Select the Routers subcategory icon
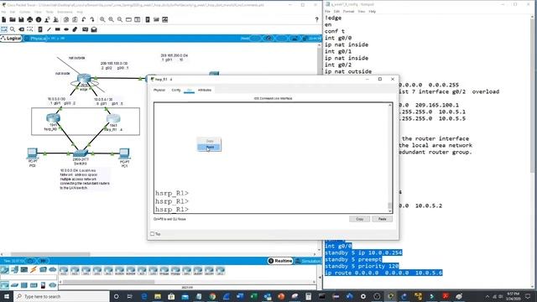This screenshot has height=302, width=537. coord(5,285)
